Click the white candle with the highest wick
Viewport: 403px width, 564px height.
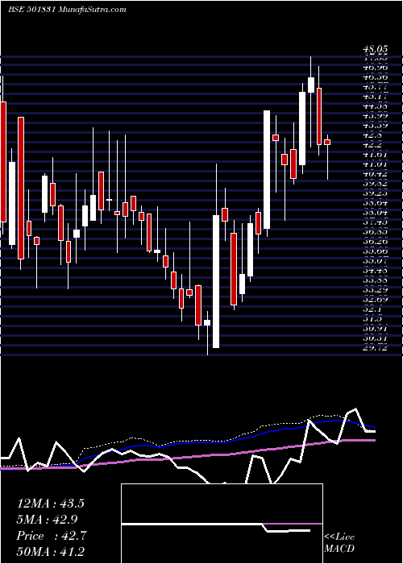tap(311, 85)
